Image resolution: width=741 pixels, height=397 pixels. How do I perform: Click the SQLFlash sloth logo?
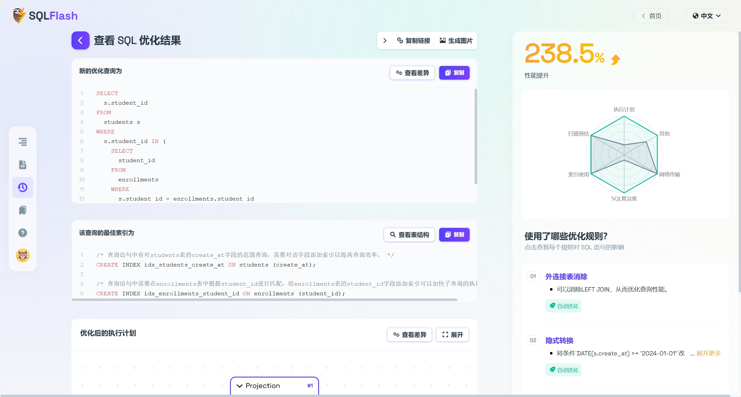pyautogui.click(x=45, y=16)
